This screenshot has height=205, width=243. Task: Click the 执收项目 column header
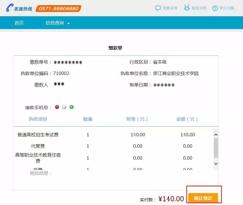[x=38, y=119]
